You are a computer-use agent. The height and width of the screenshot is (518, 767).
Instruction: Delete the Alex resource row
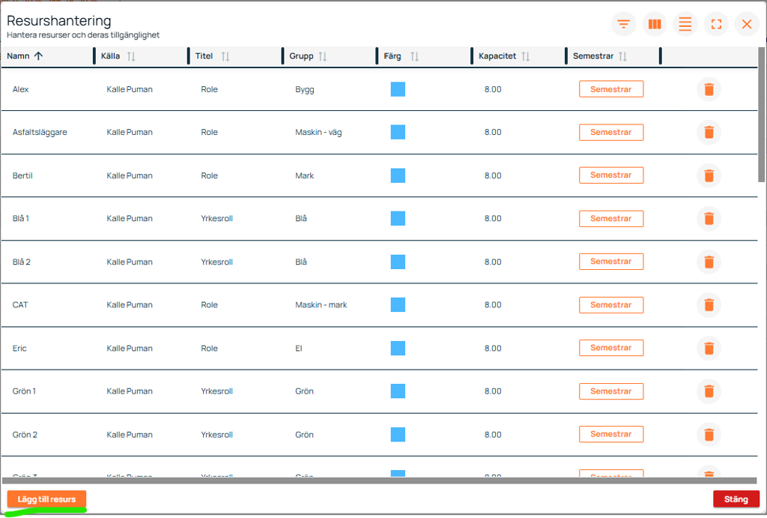(x=709, y=89)
